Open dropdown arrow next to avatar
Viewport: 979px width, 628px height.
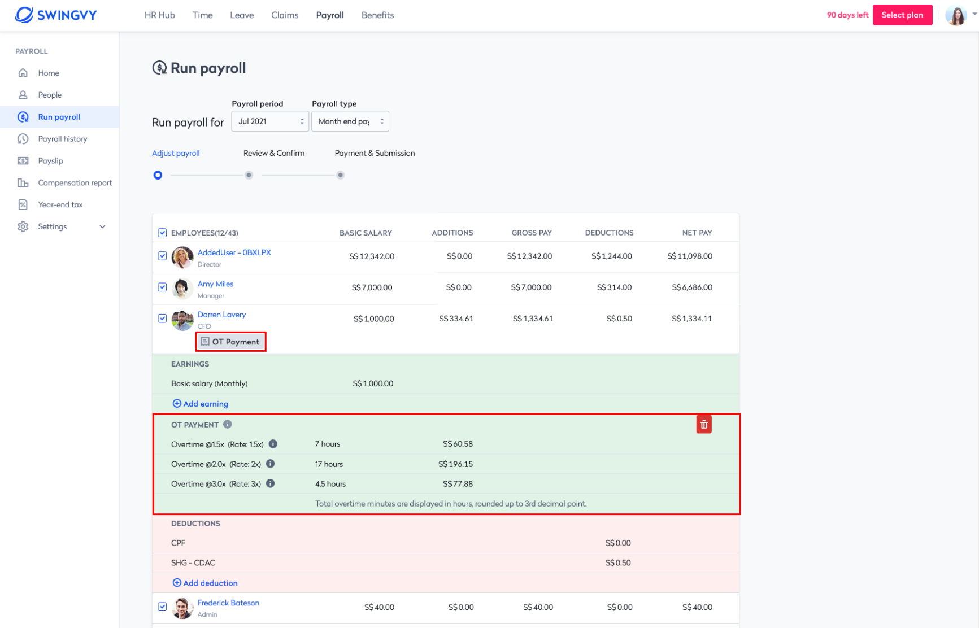(x=974, y=15)
